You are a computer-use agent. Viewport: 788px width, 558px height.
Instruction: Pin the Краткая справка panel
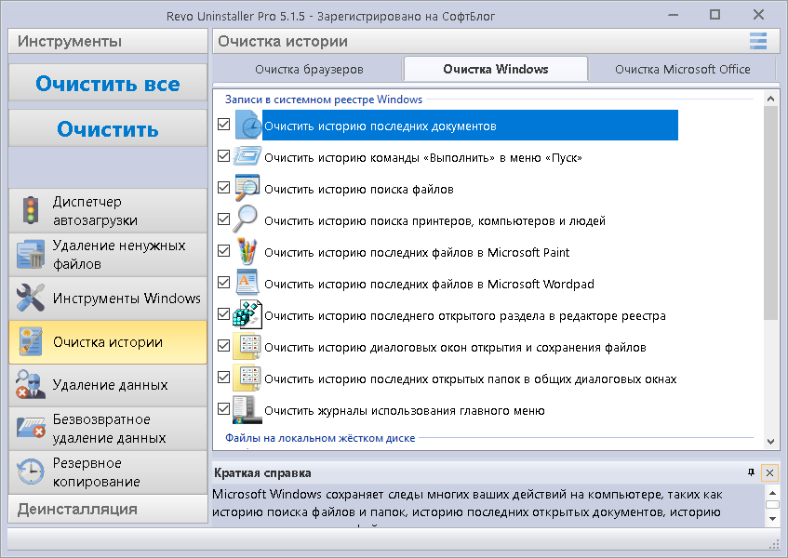pos(752,472)
